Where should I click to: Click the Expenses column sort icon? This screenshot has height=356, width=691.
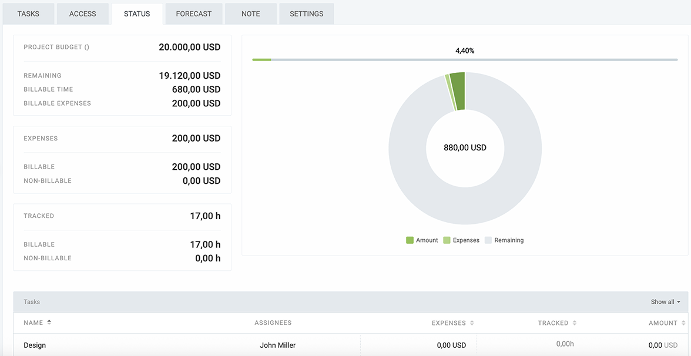(x=472, y=323)
